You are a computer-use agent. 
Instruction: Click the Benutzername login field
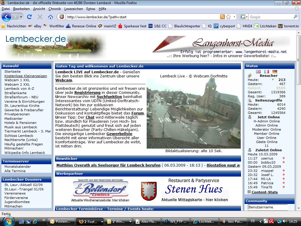coord(267,207)
